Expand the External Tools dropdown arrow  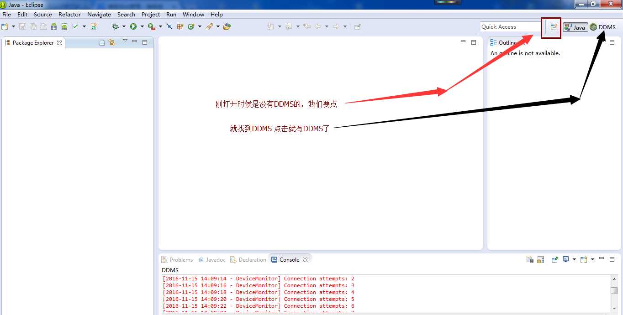(x=160, y=26)
